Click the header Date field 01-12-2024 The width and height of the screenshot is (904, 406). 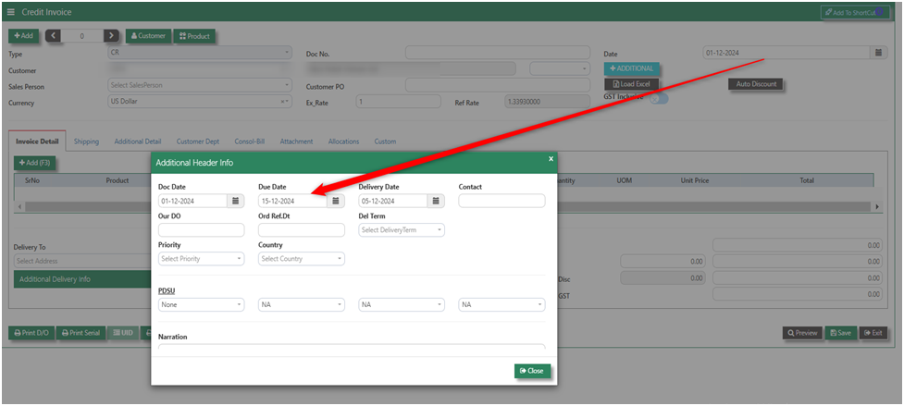[x=786, y=53]
